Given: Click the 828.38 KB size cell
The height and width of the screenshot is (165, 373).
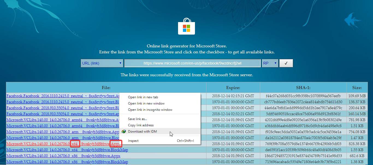Looking at the screenshot, I should tap(357, 144).
